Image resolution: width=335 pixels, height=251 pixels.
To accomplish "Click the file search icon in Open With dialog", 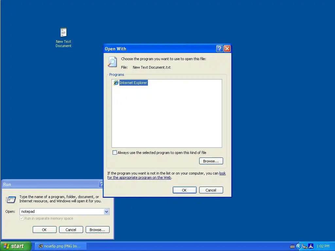I will click(x=113, y=62).
